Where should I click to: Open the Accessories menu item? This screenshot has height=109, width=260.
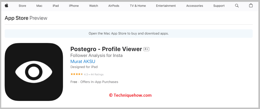[x=194, y=6]
